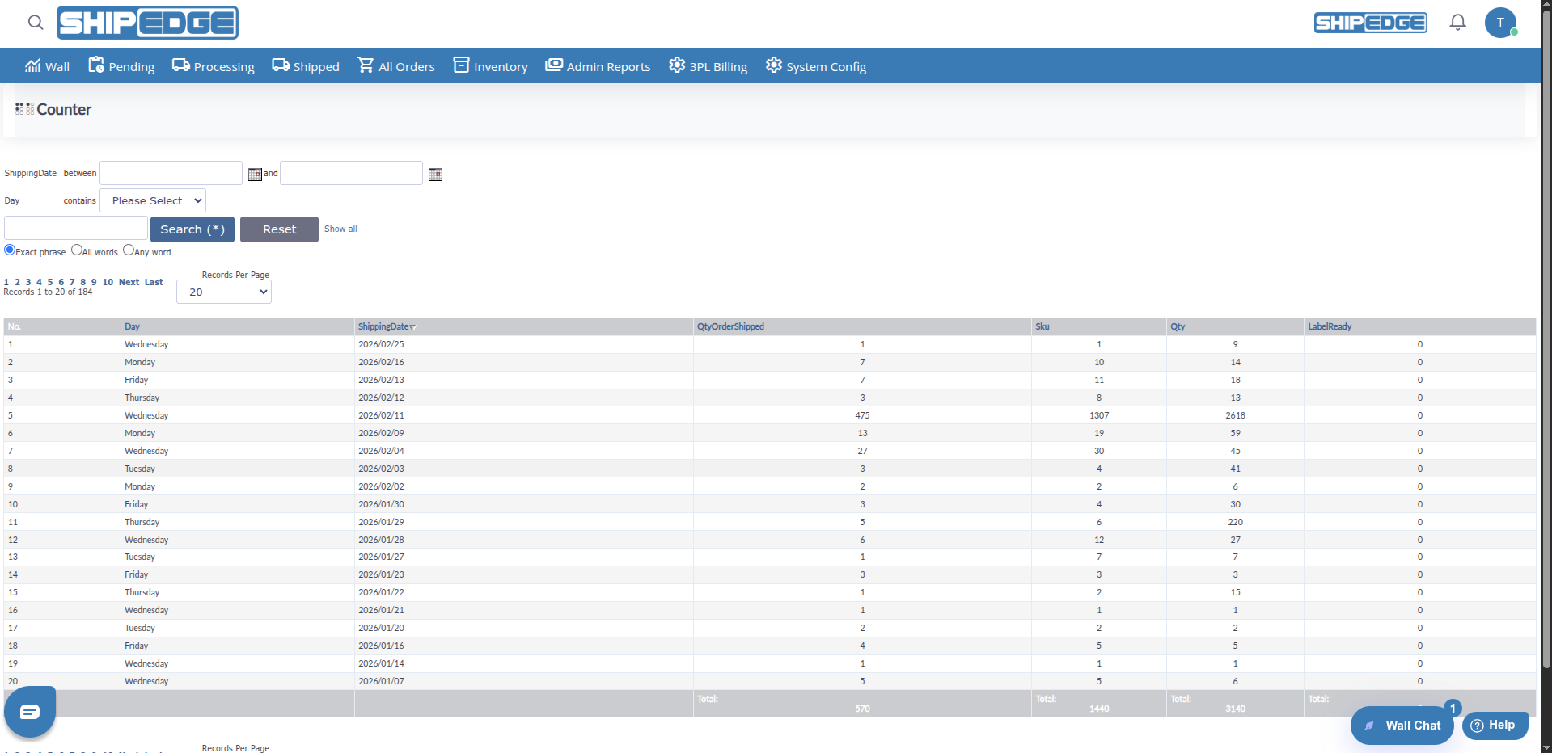This screenshot has width=1552, height=753.
Task: Sort by the ShippingDate column header
Action: click(384, 326)
